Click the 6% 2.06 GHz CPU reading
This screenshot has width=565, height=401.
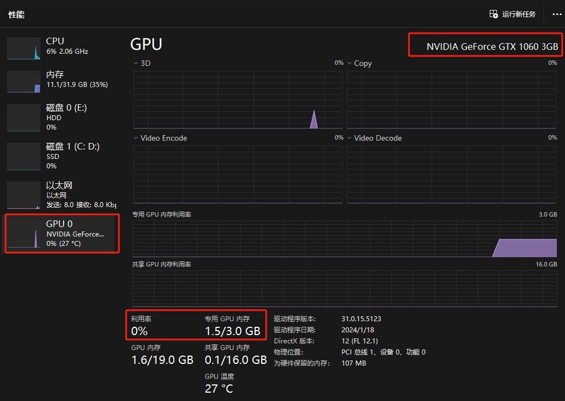coord(67,52)
